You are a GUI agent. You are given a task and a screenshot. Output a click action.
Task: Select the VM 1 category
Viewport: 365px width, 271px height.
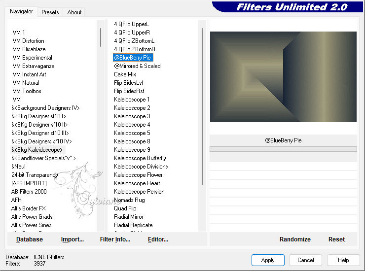point(19,33)
